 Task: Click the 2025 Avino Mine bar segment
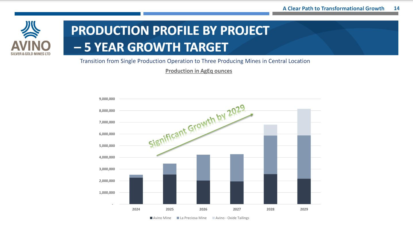170,189
